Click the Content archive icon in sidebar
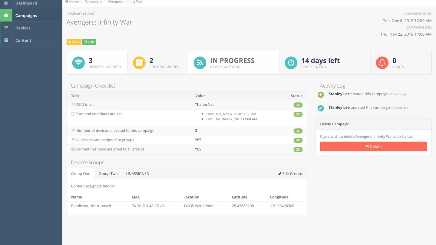 coord(6,40)
